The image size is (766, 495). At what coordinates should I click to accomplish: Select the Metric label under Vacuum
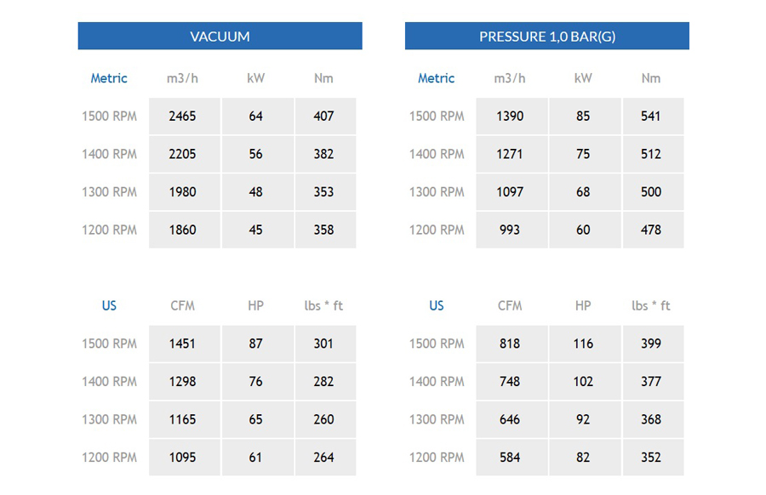pyautogui.click(x=109, y=78)
